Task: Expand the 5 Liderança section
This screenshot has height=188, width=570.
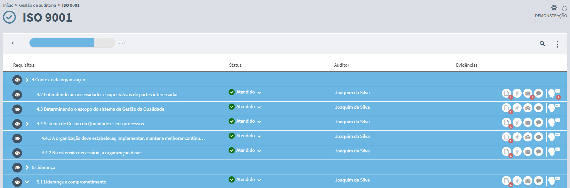Action: 27,167
